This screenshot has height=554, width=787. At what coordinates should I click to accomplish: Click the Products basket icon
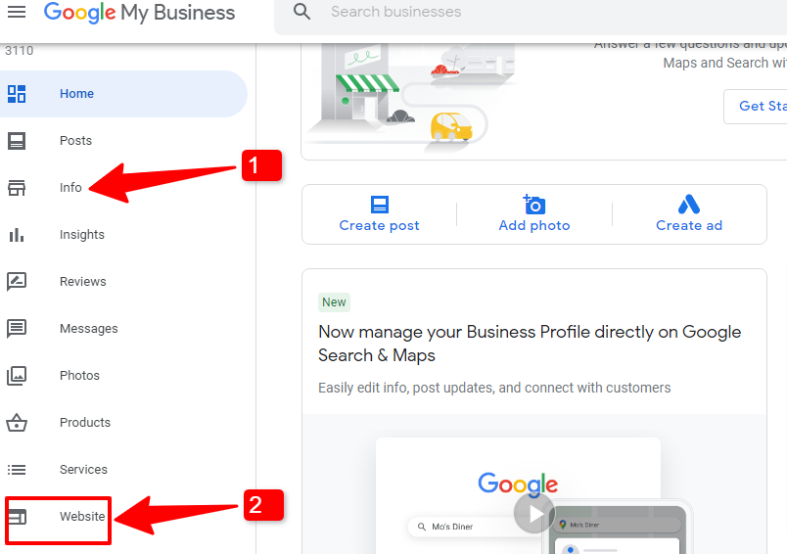[x=17, y=423]
